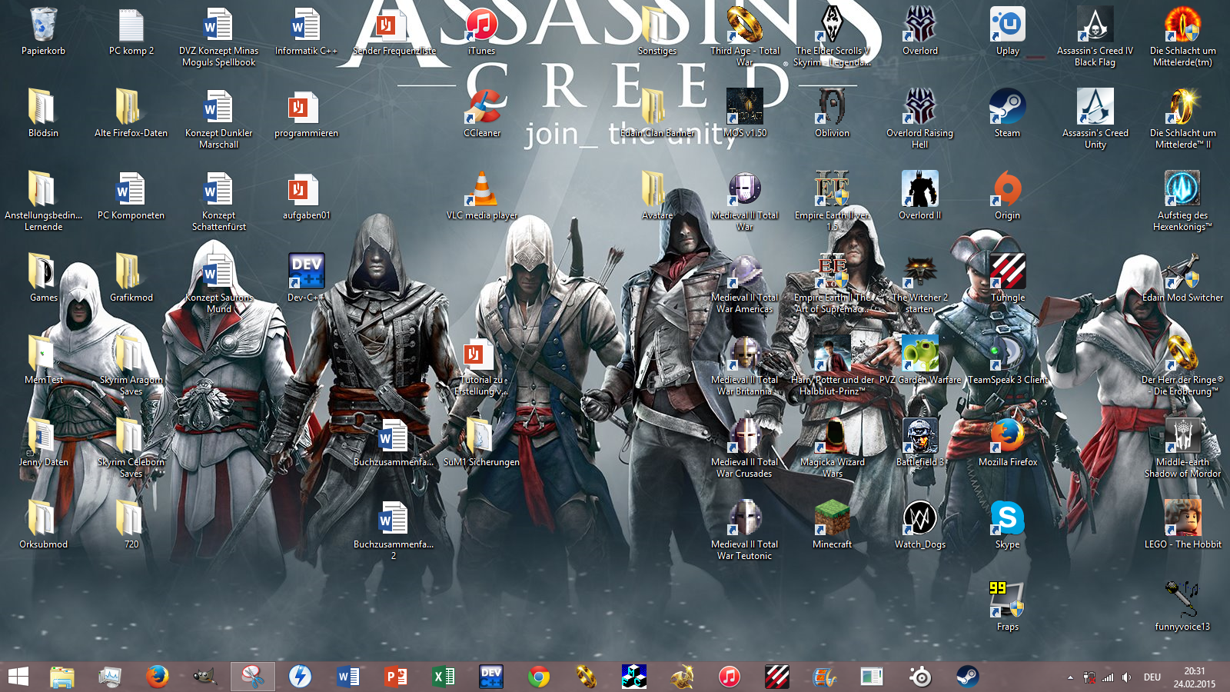Launch the Fraps desktop shortcut

click(1007, 601)
